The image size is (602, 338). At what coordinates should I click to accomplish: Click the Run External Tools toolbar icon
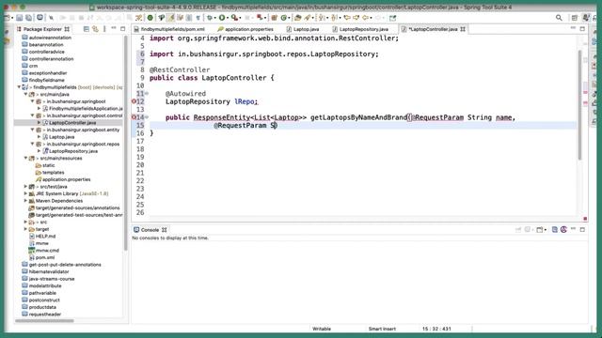[x=234, y=18]
